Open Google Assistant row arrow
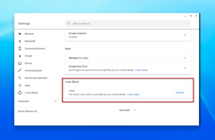 (185, 35)
